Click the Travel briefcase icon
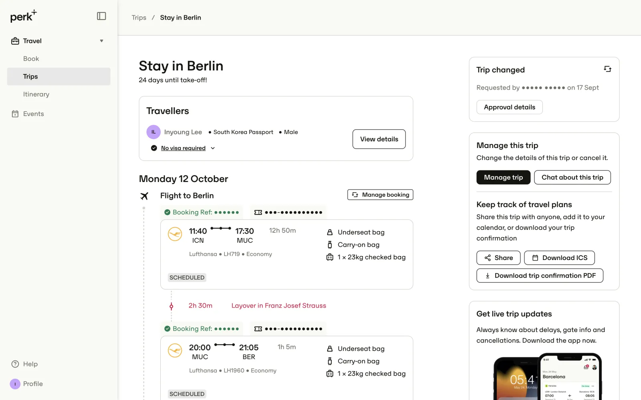 [x=15, y=41]
